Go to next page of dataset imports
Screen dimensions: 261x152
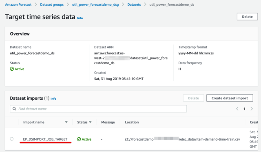[252, 109]
